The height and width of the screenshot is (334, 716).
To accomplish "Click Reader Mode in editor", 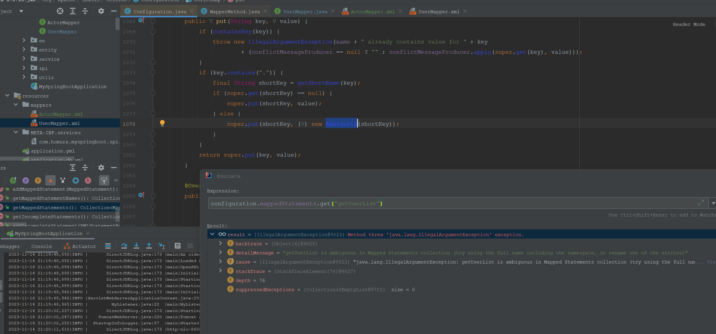I will [689, 24].
